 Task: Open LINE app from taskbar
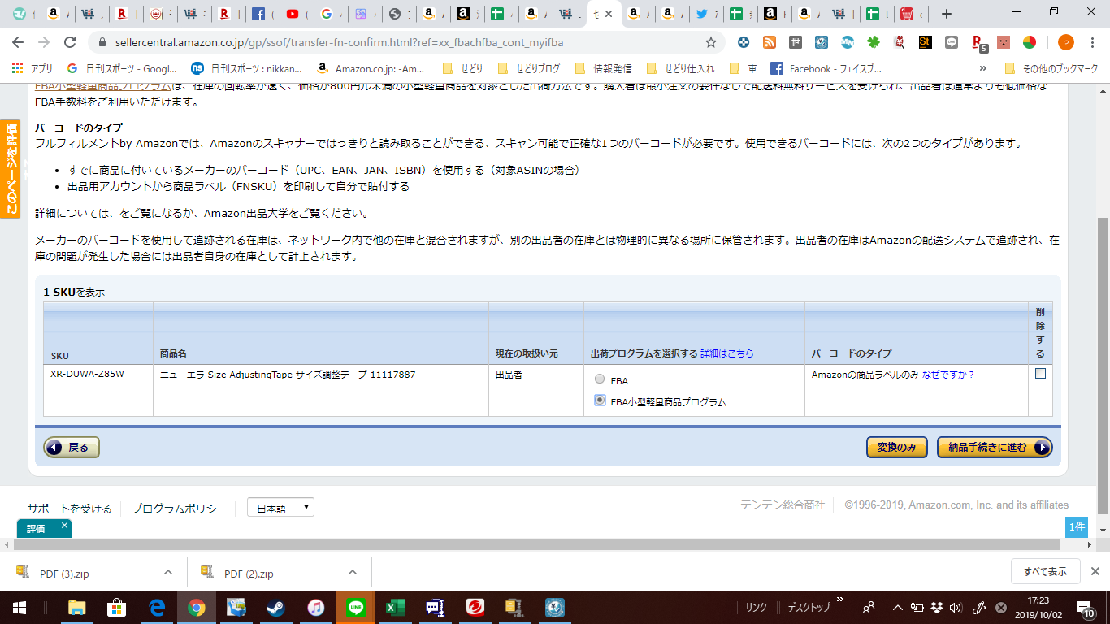356,607
